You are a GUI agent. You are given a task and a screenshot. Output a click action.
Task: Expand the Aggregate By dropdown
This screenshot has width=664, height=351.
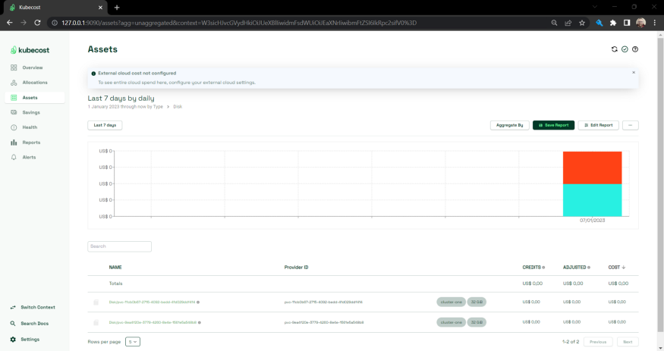click(509, 125)
